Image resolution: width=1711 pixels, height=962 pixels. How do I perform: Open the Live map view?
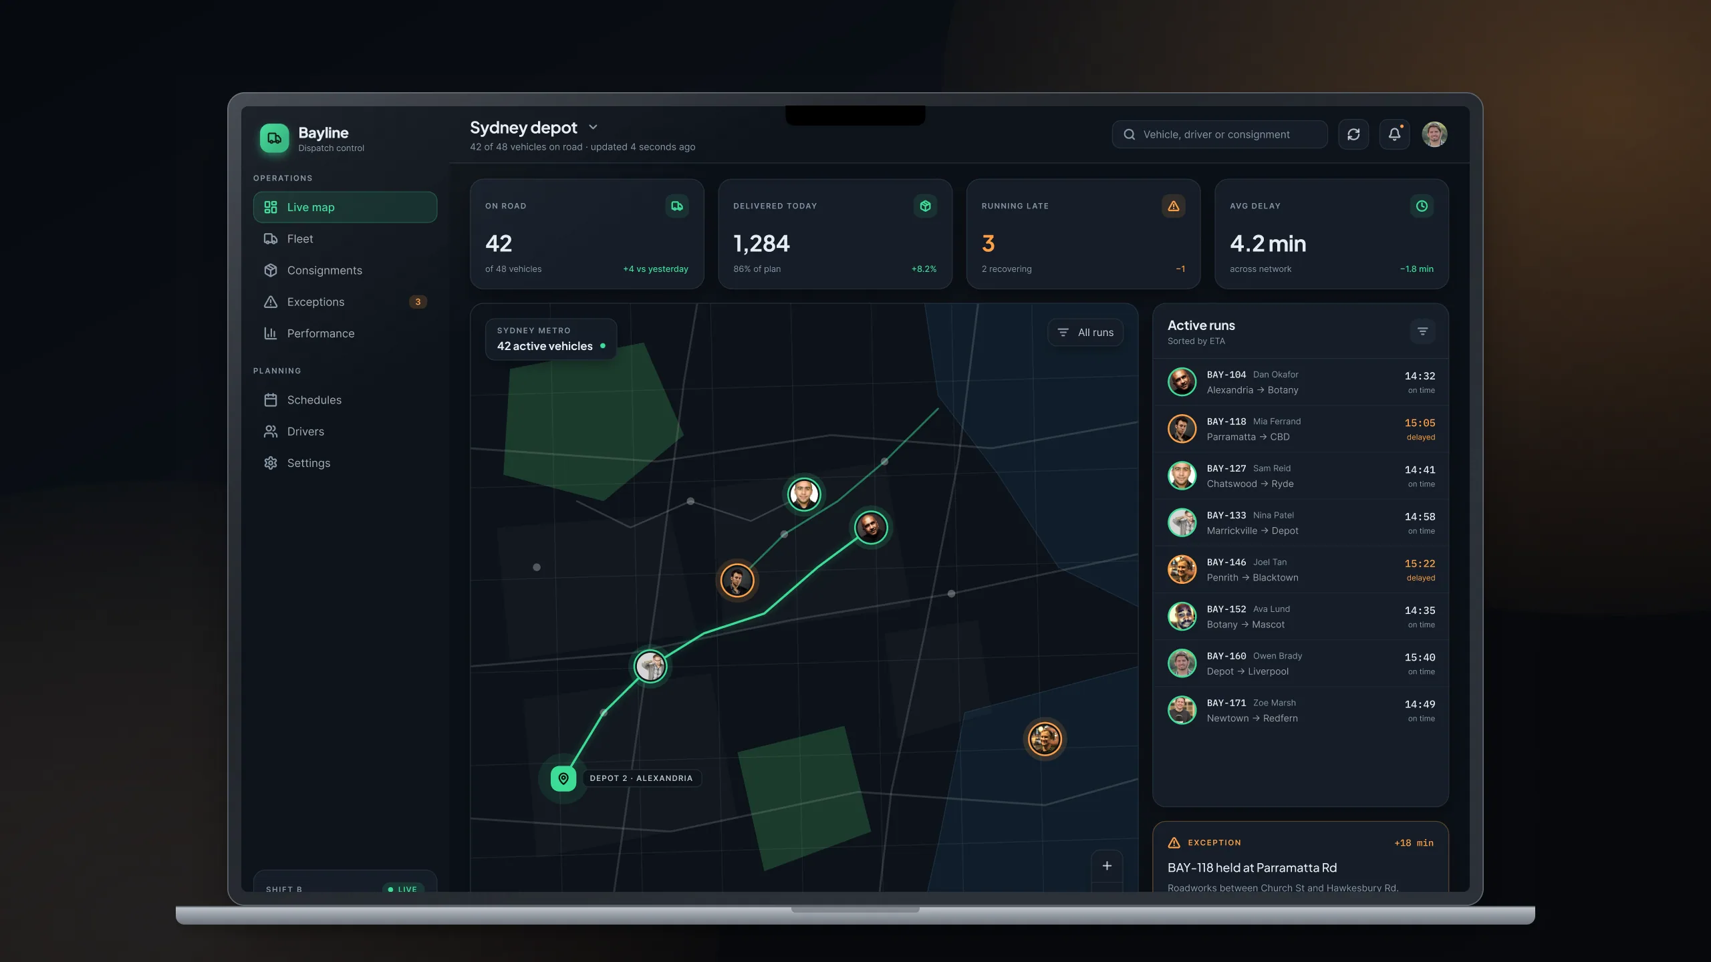click(345, 207)
